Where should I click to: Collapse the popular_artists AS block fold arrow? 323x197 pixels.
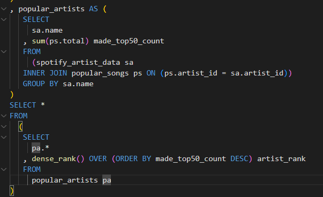coord(4,9)
